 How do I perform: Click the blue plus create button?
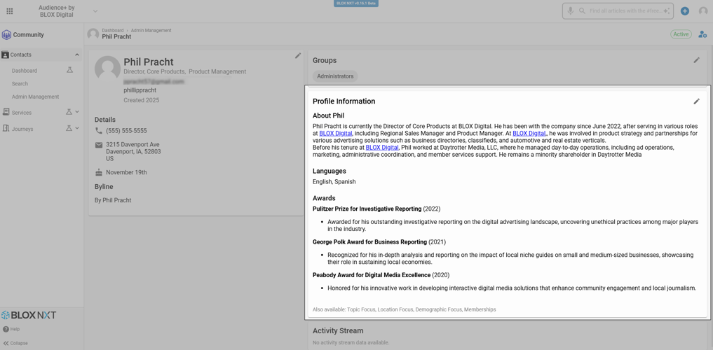685,11
